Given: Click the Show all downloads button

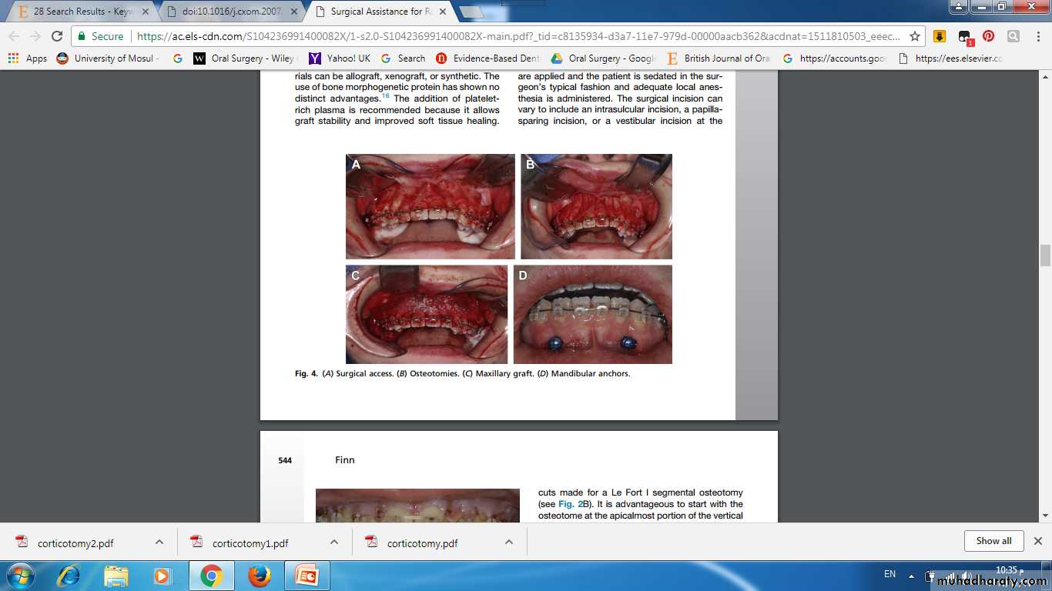Looking at the screenshot, I should (x=993, y=541).
